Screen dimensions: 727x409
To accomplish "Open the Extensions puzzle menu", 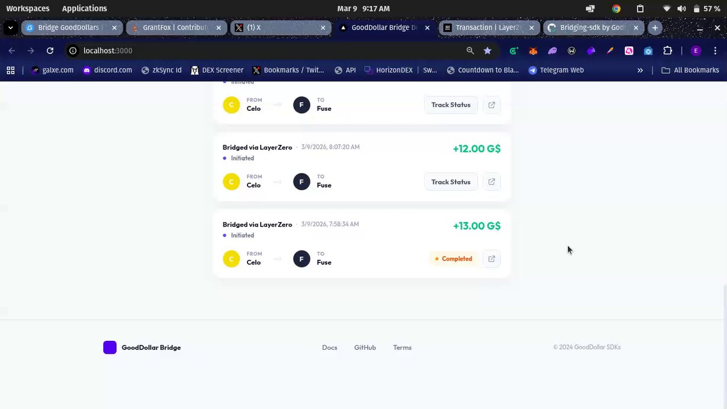I will click(667, 51).
